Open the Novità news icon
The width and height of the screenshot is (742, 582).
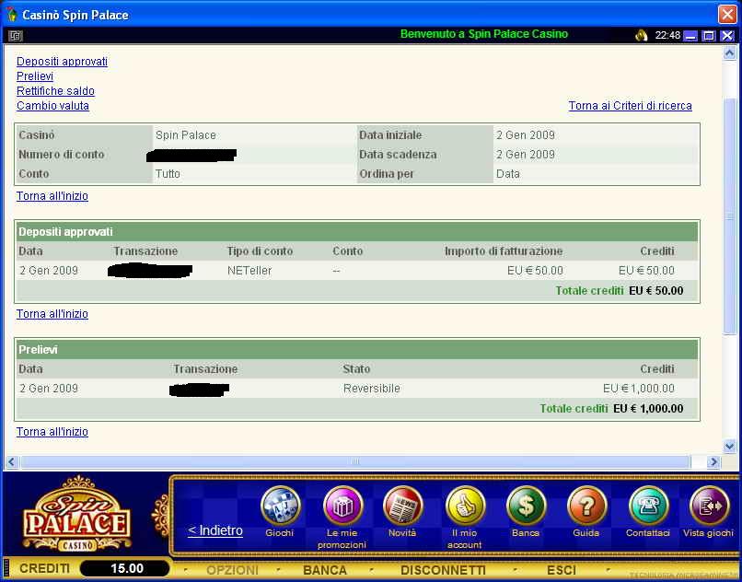coord(402,506)
